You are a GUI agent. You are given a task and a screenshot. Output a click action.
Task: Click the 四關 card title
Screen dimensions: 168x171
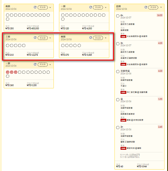click(x=119, y=6)
